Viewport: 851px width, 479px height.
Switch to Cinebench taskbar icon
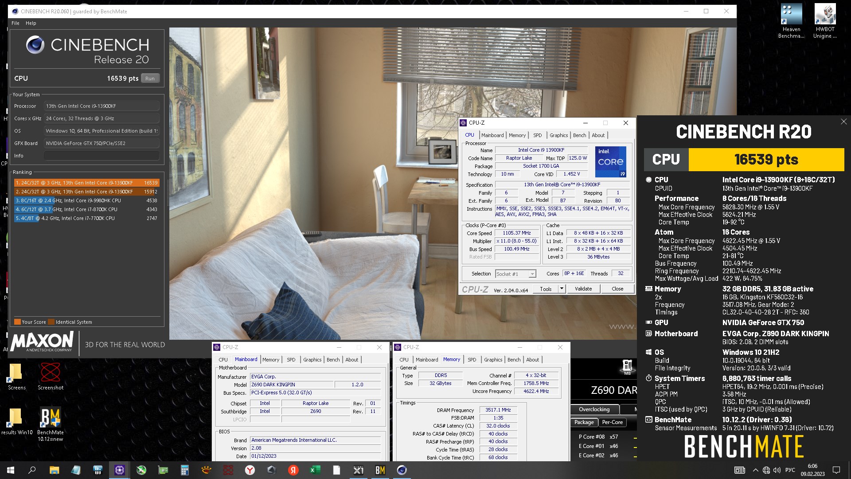402,470
